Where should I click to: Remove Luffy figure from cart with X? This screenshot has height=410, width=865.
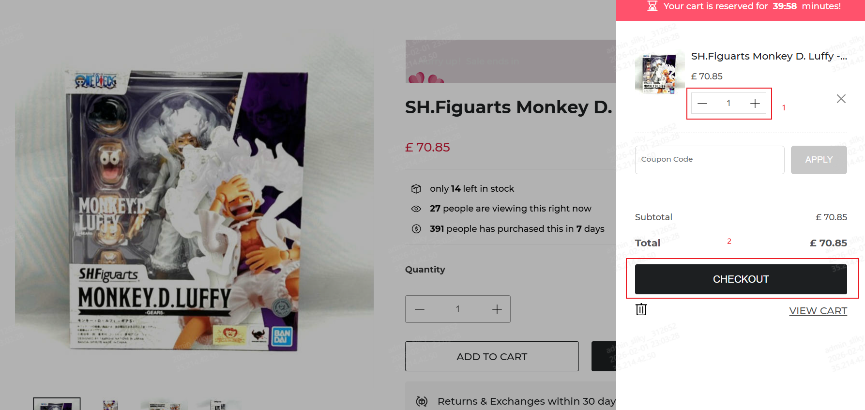[x=841, y=99]
